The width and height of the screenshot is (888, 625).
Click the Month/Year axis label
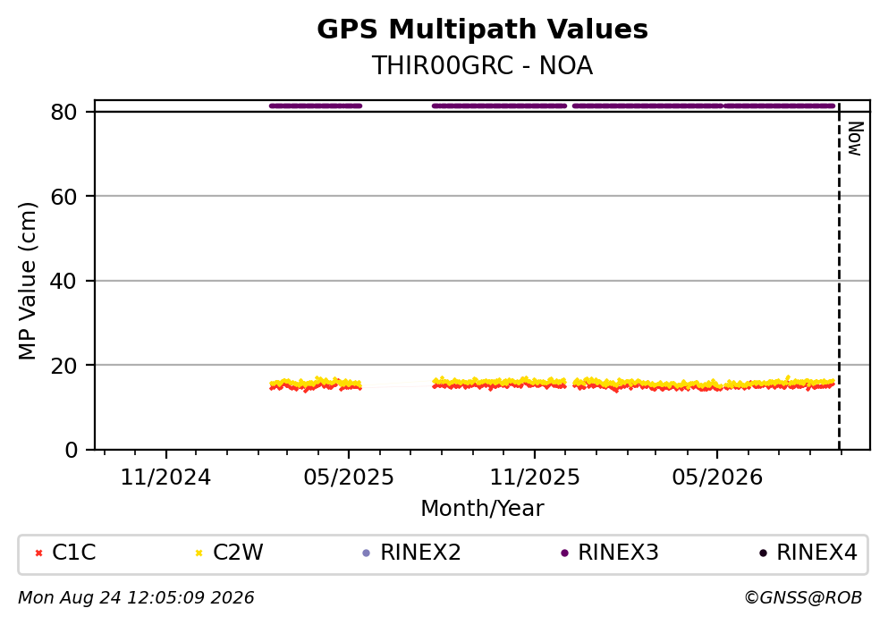482,509
